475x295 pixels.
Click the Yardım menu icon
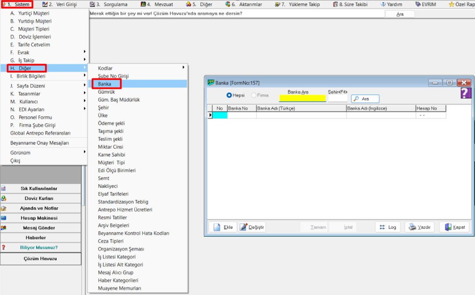click(x=383, y=4)
